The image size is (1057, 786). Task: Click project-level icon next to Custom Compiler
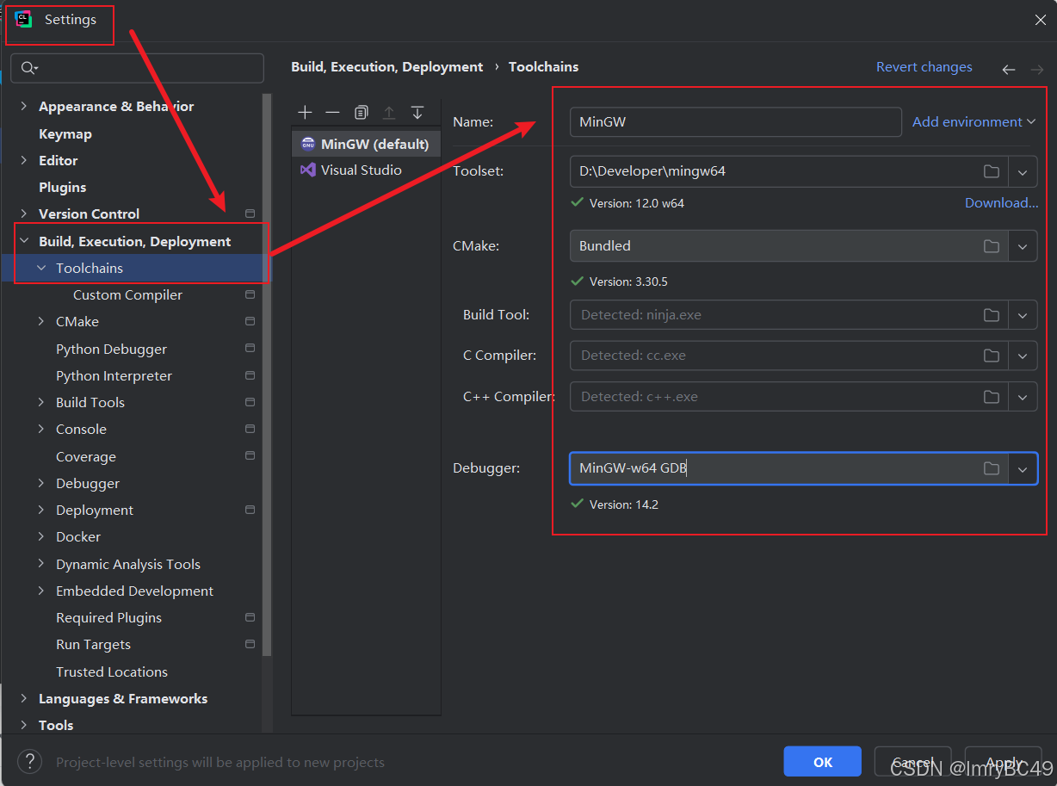pyautogui.click(x=250, y=294)
